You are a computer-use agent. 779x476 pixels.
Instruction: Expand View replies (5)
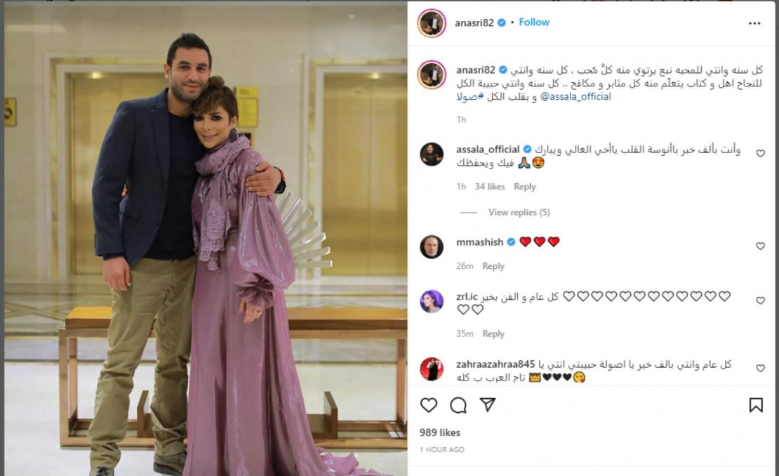pos(519,212)
